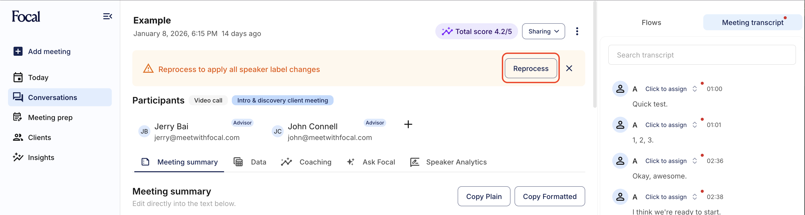Dismiss the reprocess warning banner
The image size is (805, 215).
[x=569, y=68]
